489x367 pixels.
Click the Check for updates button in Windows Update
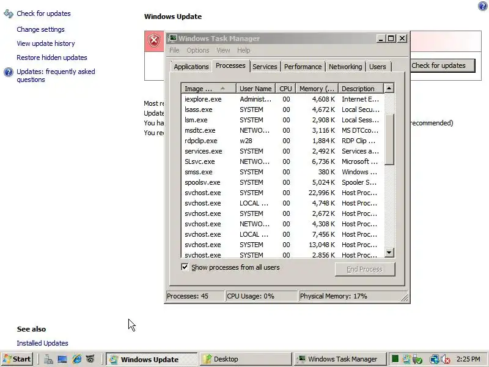pyautogui.click(x=442, y=65)
